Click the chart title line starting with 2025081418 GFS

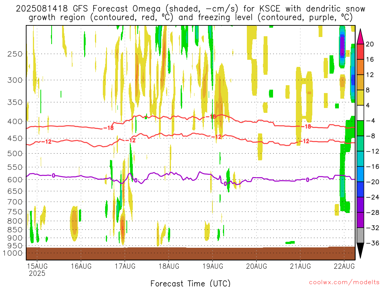tap(190, 9)
